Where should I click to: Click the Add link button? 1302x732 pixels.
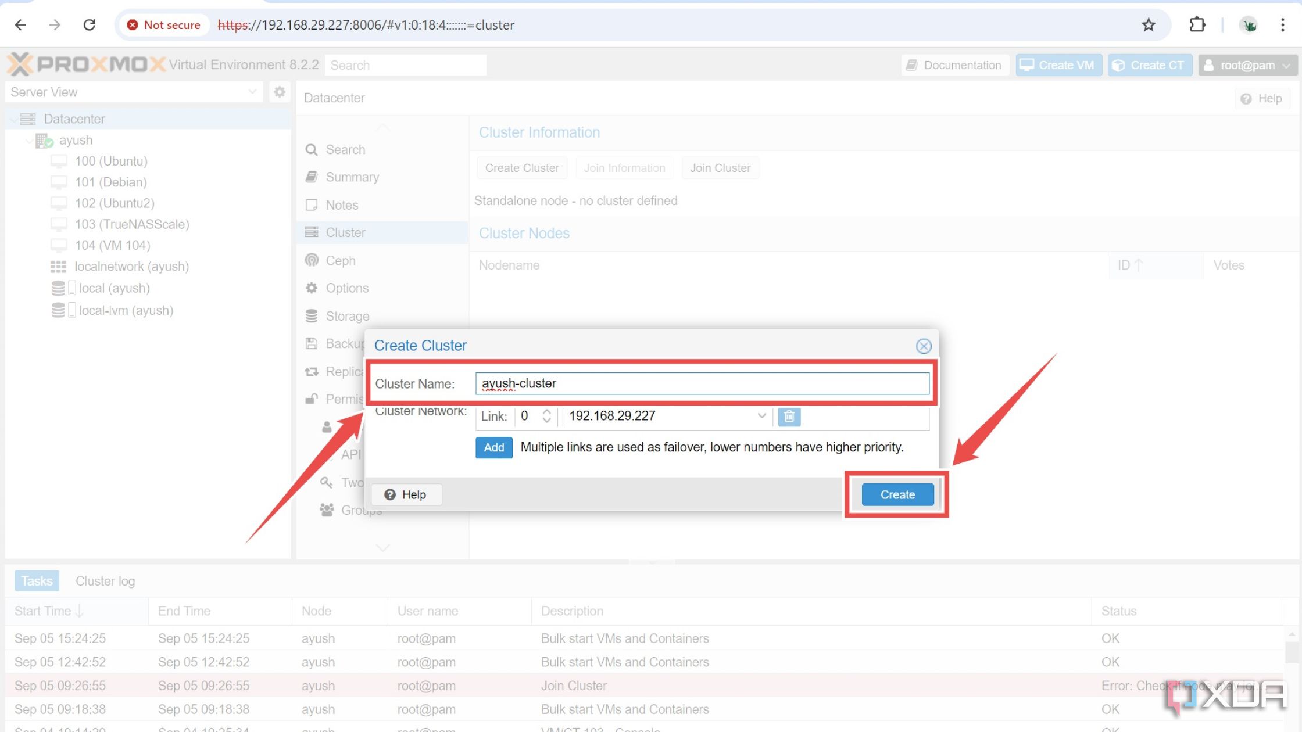coord(494,447)
